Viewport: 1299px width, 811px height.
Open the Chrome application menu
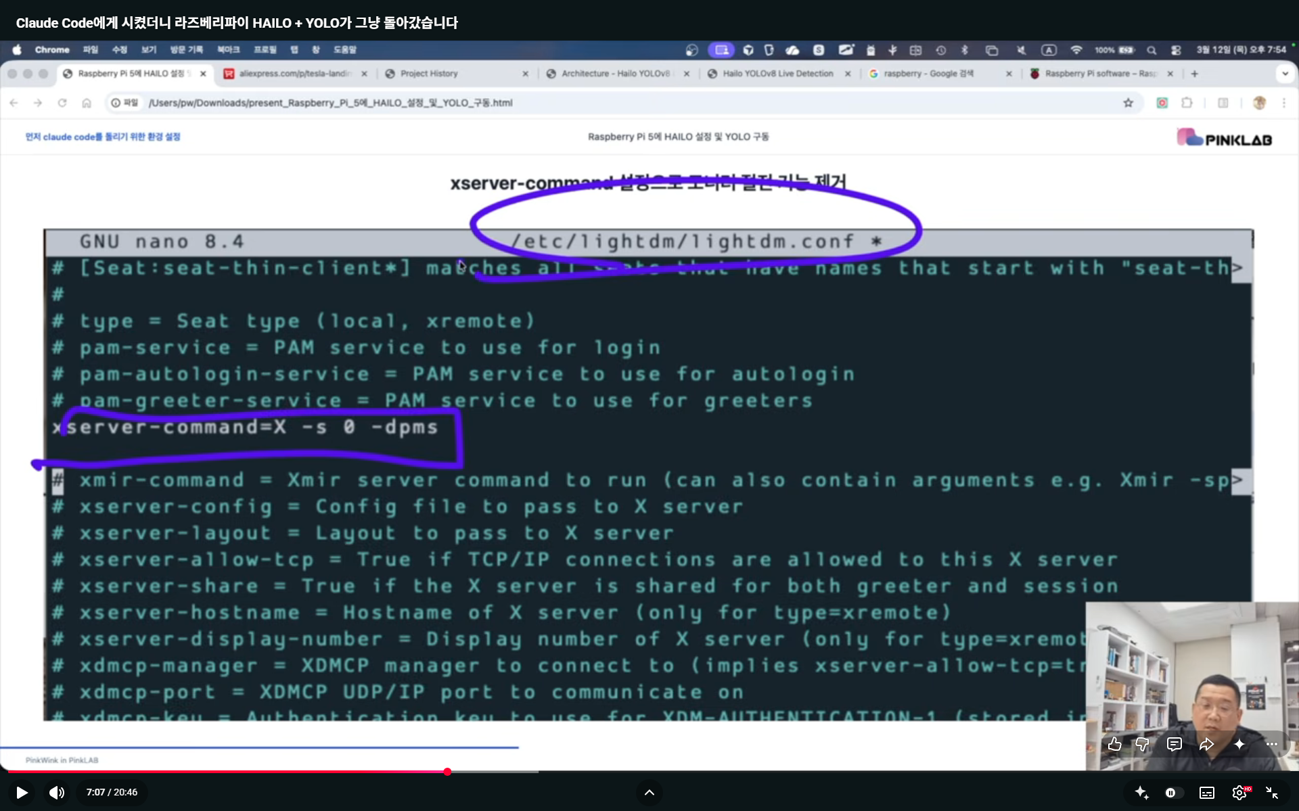point(52,49)
